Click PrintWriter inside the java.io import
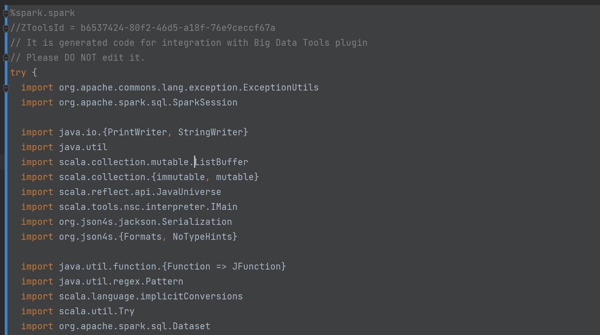 [x=137, y=132]
